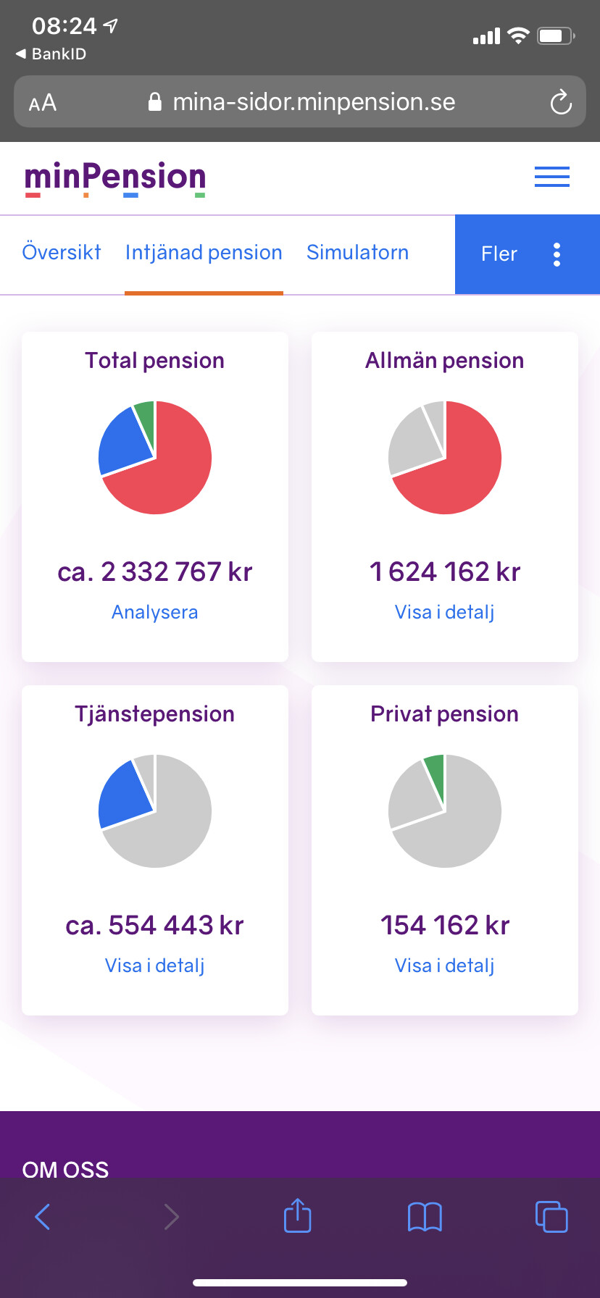Select the Intjänad pension tab
This screenshot has height=1298, width=600.
(x=204, y=253)
